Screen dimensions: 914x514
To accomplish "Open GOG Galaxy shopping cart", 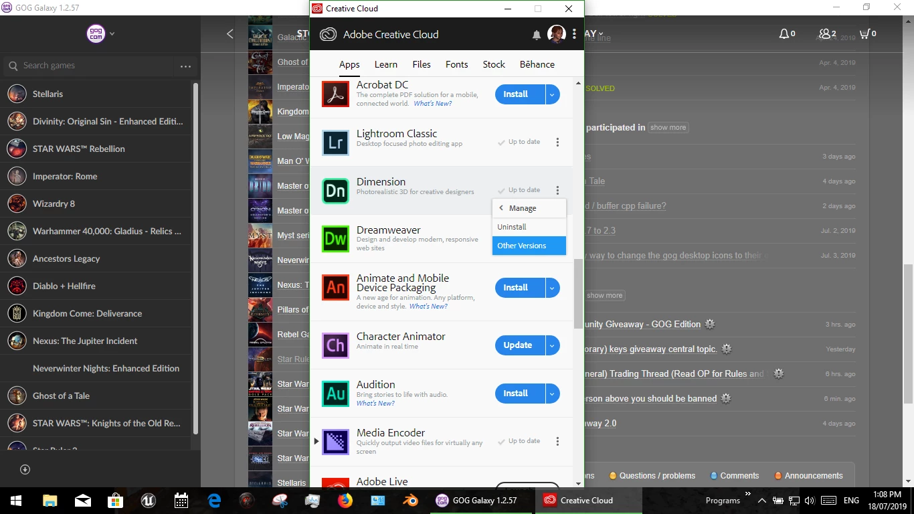I will 864,33.
